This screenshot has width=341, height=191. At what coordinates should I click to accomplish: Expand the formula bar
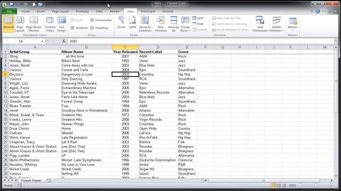[x=336, y=41]
